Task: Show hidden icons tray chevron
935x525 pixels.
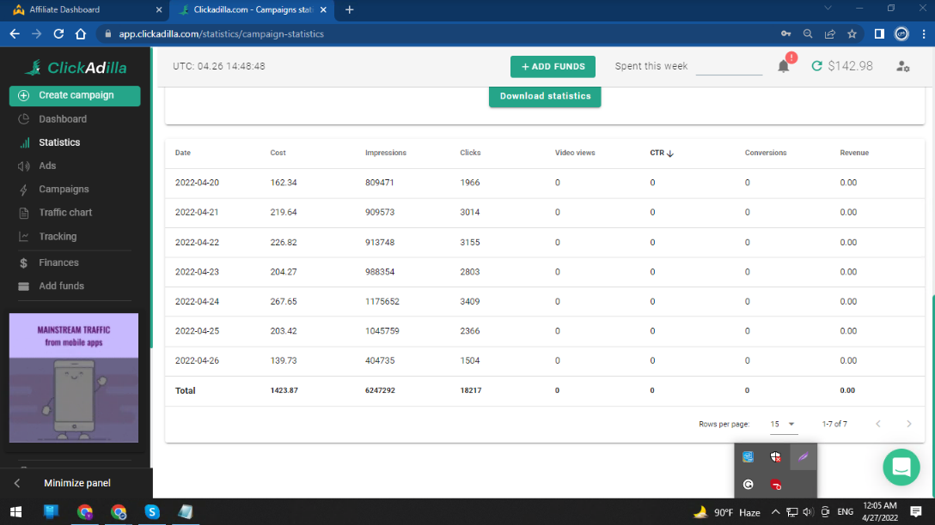Action: tap(775, 512)
